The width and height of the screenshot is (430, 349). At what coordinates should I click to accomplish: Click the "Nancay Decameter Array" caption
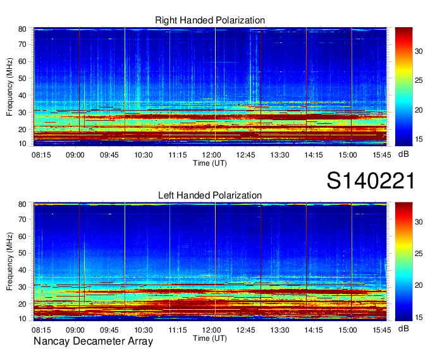93,341
